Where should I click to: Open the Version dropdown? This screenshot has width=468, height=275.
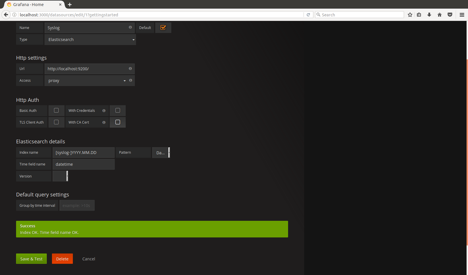(x=60, y=176)
